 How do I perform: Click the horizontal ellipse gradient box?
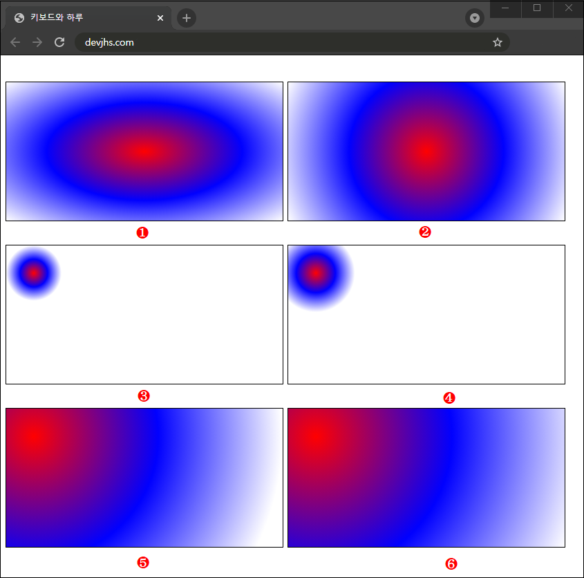144,151
